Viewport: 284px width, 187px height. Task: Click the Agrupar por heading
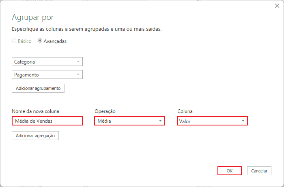click(x=33, y=17)
